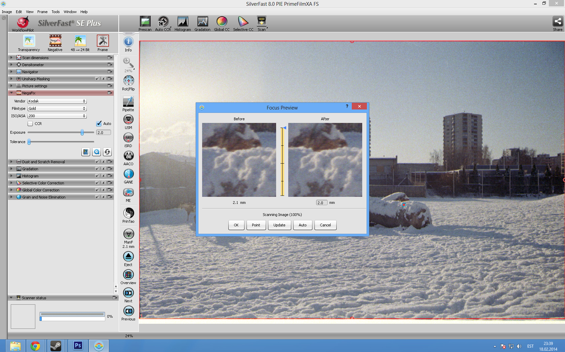Open the Info tool
The image size is (565, 352).
128,42
